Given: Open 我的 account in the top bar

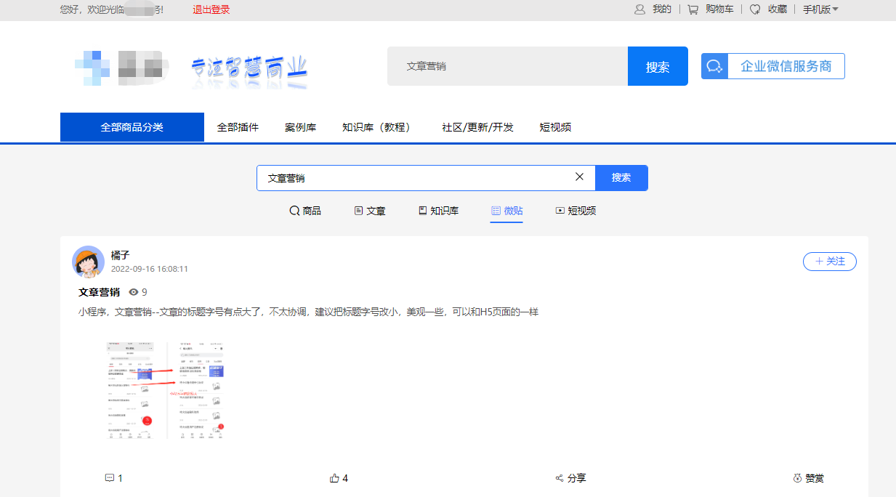Looking at the screenshot, I should click(653, 9).
